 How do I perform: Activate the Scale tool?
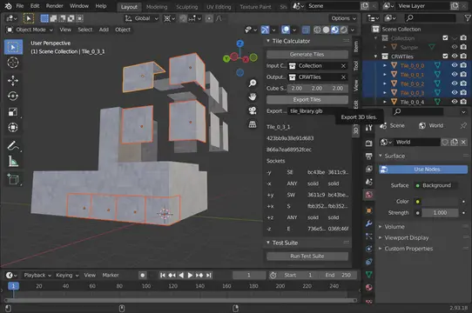[x=13, y=112]
